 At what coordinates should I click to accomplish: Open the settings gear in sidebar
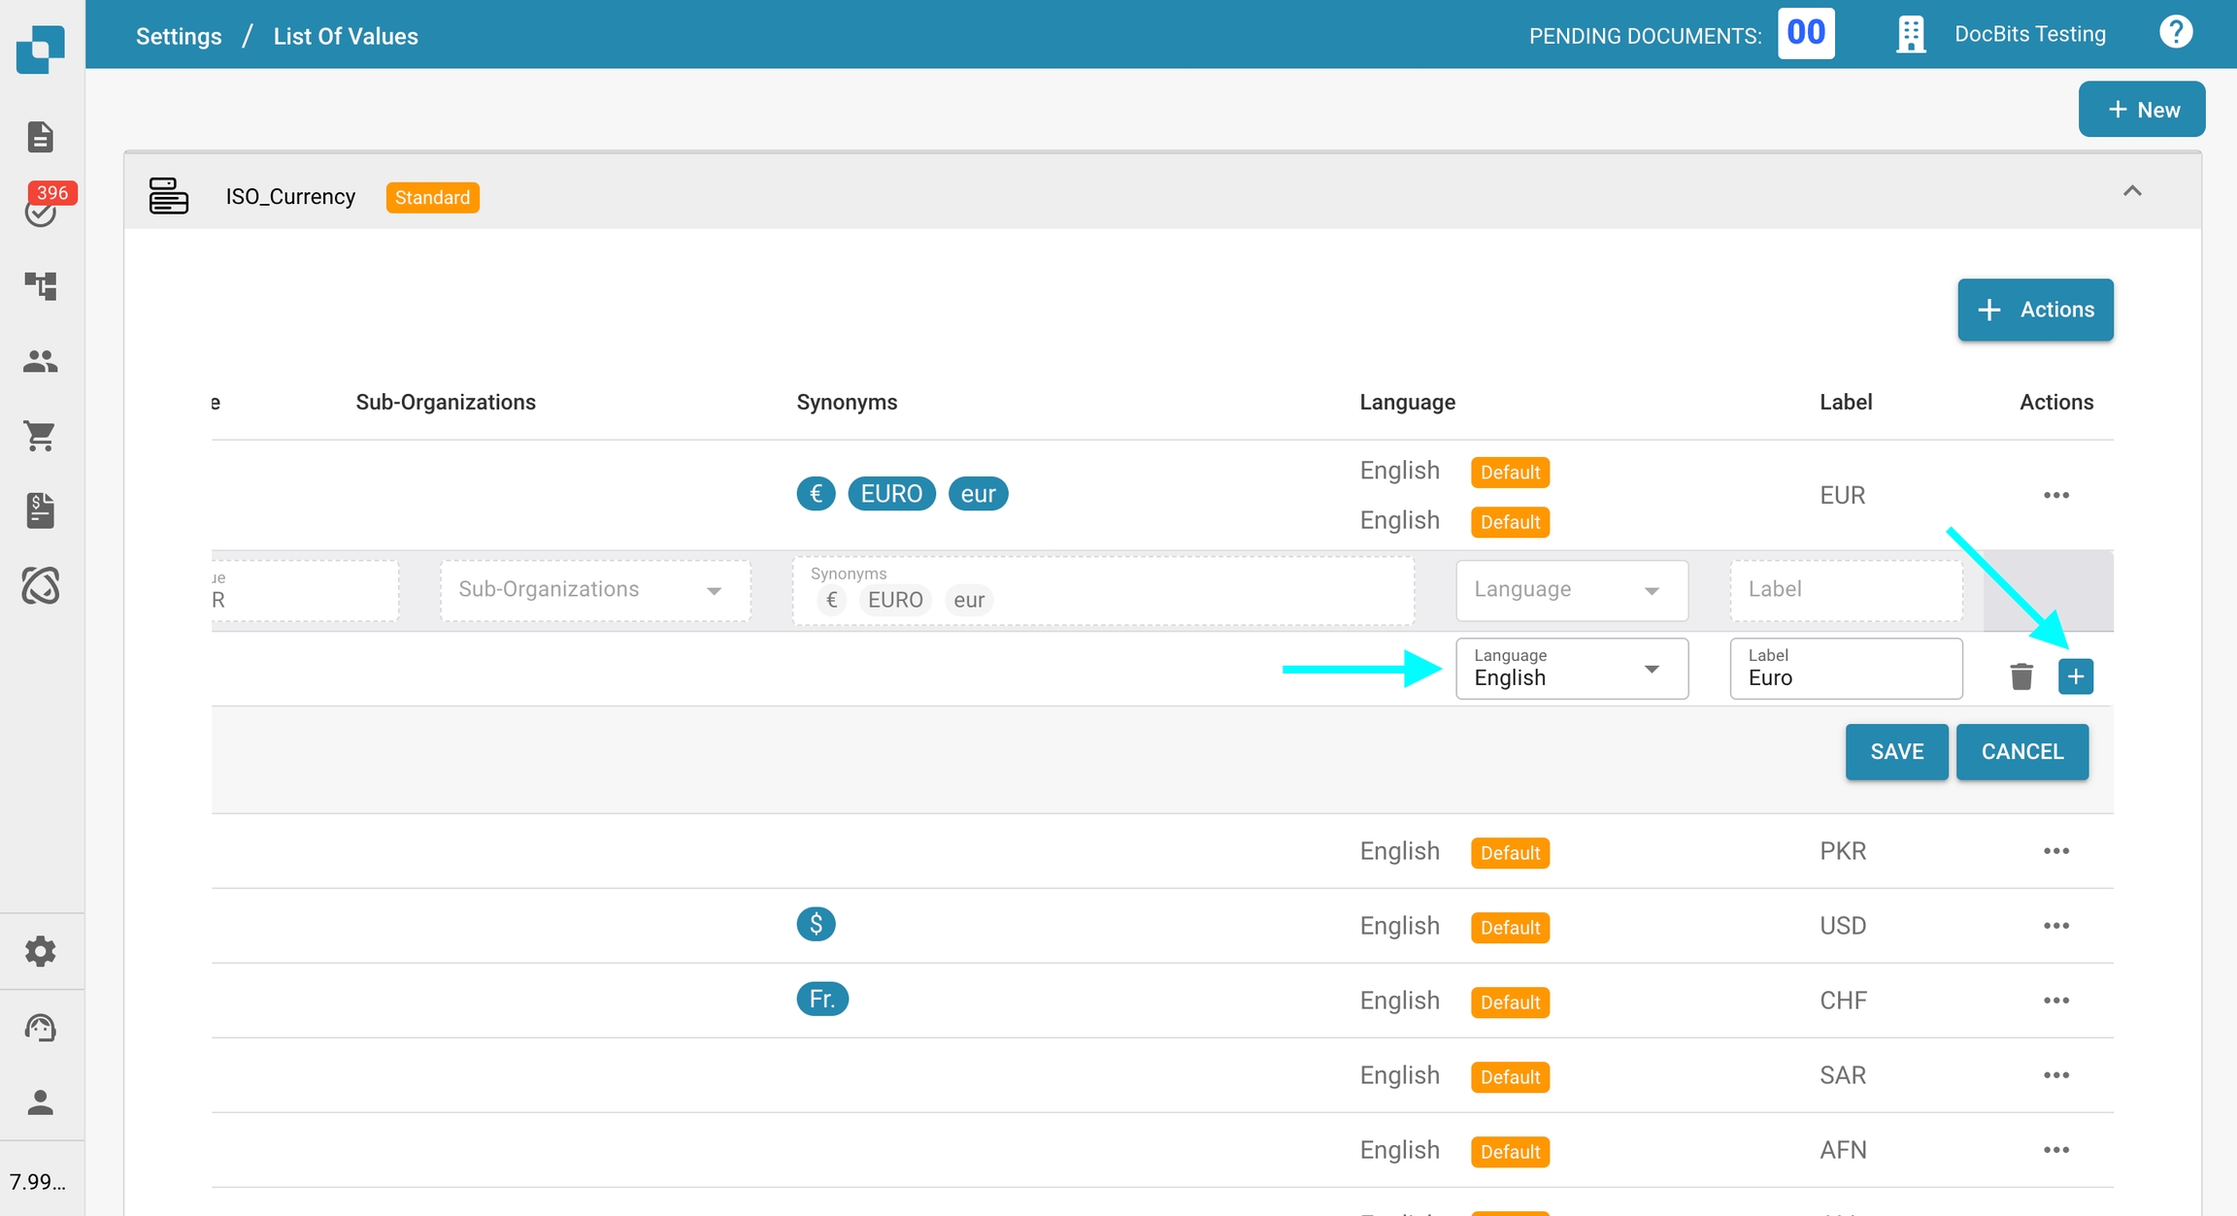click(41, 951)
